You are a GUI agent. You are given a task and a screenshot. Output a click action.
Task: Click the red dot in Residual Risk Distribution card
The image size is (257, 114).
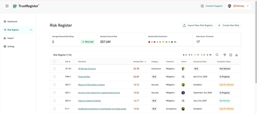[149, 42]
